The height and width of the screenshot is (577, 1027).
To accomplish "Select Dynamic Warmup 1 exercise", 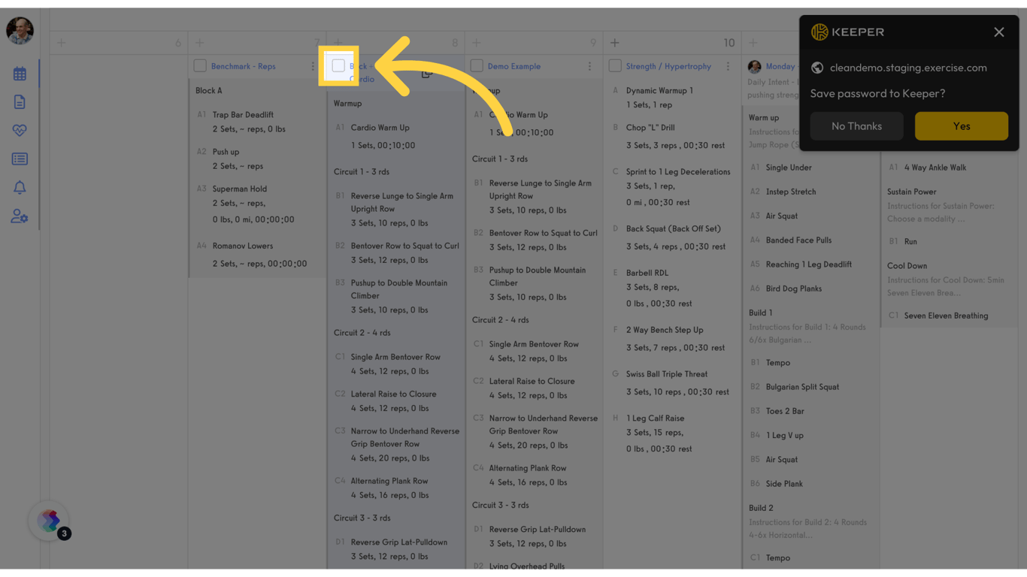I will pyautogui.click(x=659, y=90).
